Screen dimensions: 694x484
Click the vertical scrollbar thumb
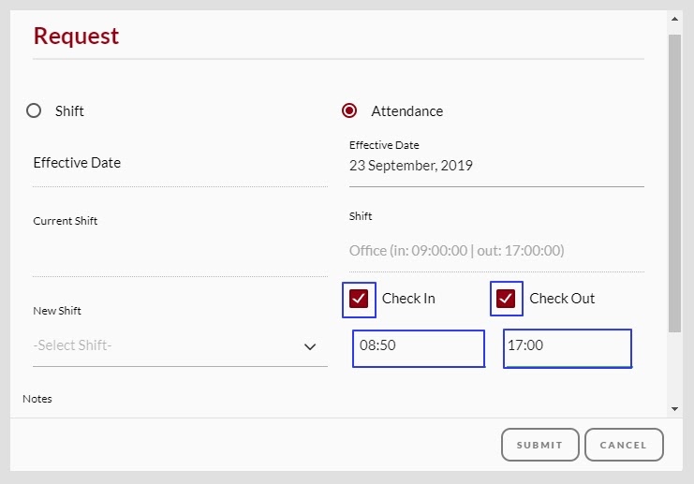point(674,183)
